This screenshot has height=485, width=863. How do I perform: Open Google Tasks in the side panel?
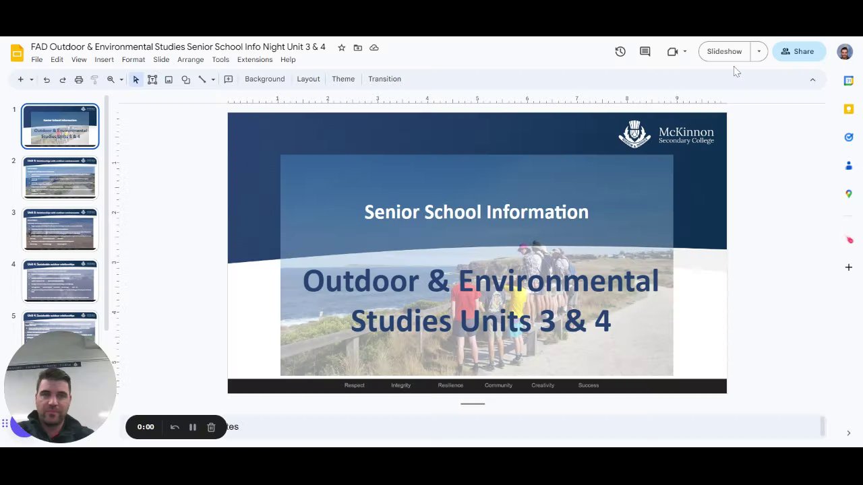(849, 137)
